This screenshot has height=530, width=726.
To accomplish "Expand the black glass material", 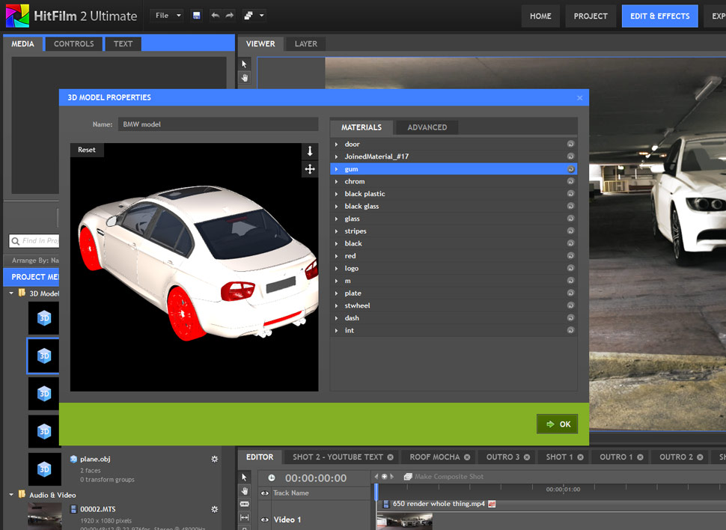I will tap(337, 206).
